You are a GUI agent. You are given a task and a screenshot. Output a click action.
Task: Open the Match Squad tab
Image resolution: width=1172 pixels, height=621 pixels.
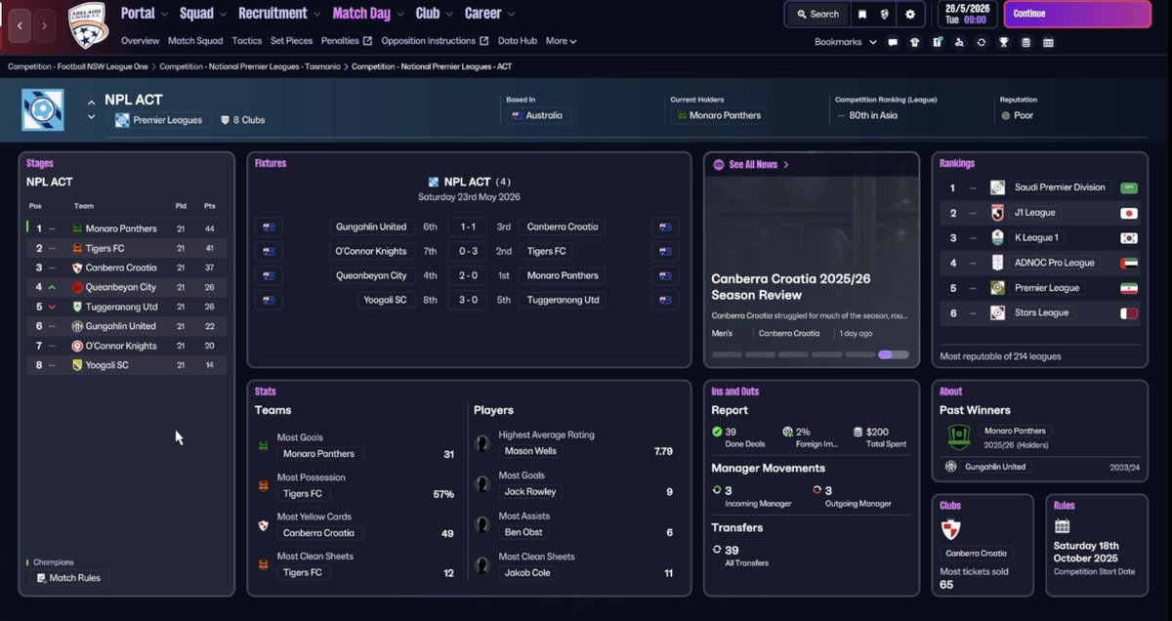(x=195, y=41)
